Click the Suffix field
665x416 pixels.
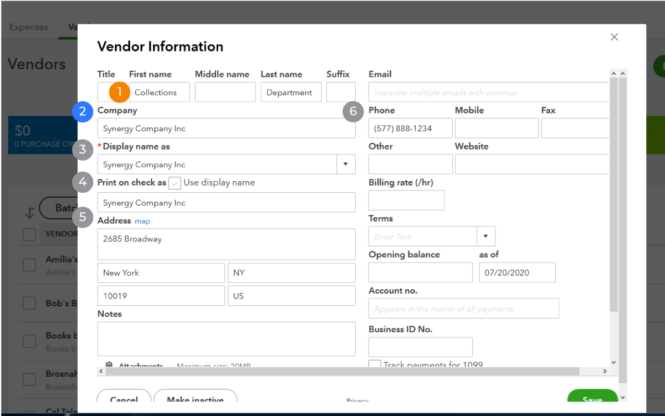(x=341, y=92)
